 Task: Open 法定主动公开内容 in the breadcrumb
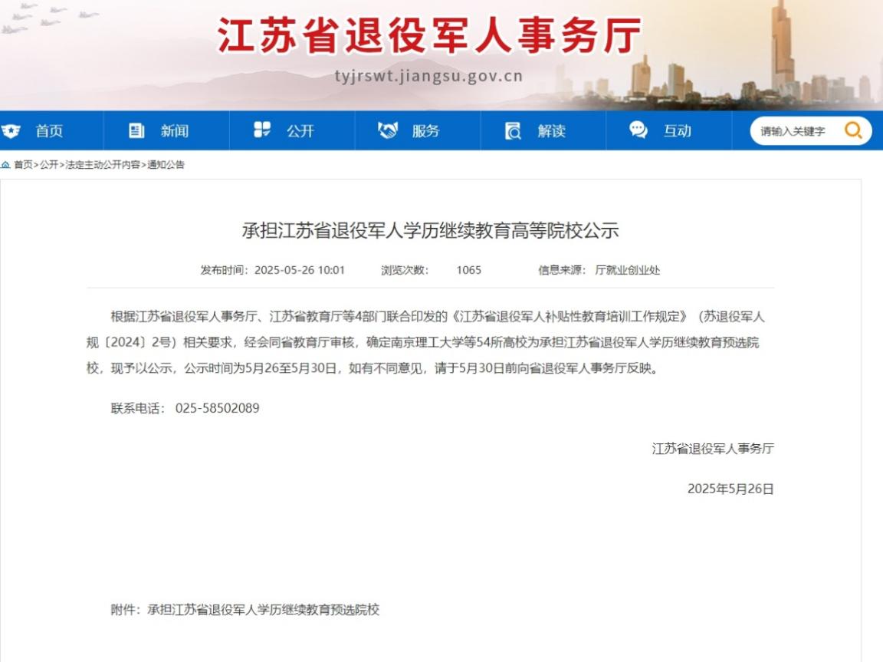(x=103, y=165)
